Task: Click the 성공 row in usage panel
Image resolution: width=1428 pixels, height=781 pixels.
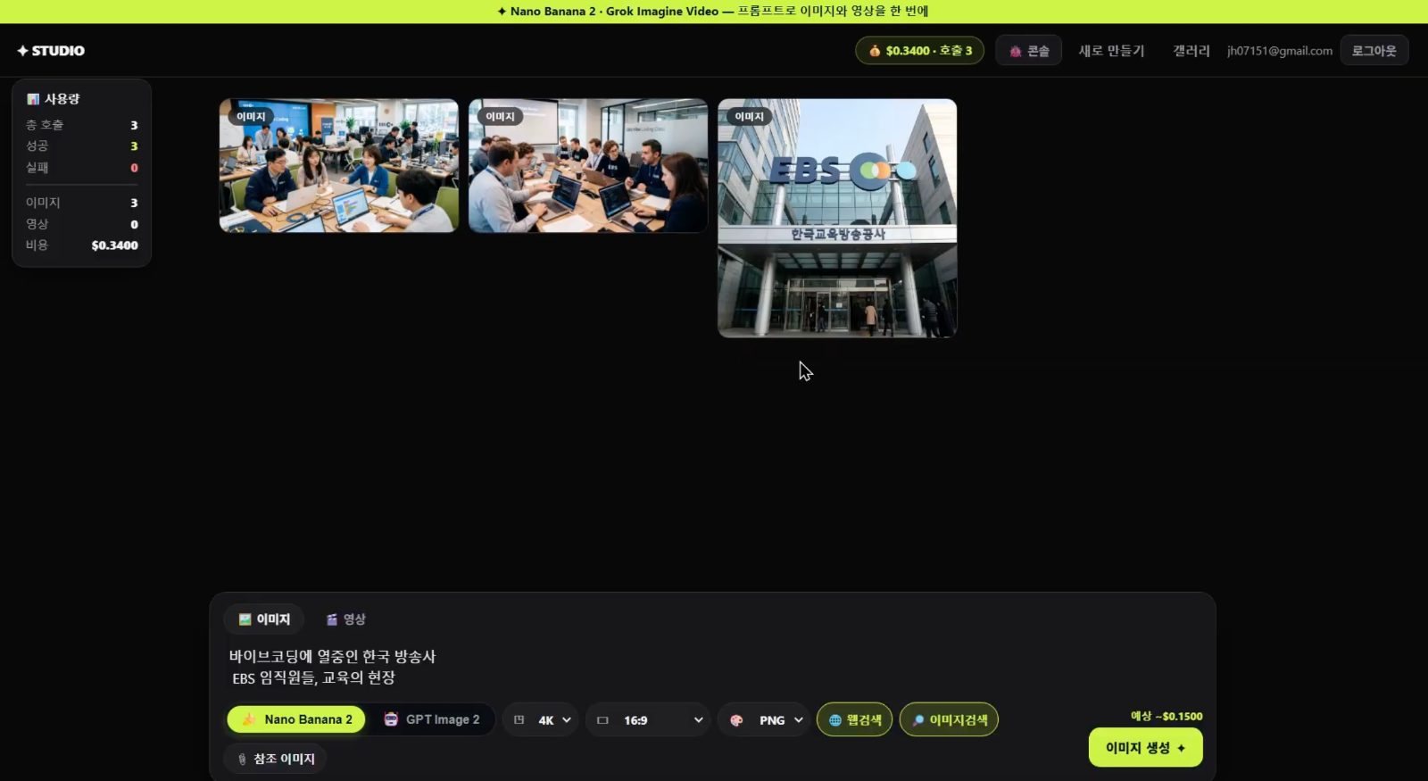Action: click(x=81, y=145)
